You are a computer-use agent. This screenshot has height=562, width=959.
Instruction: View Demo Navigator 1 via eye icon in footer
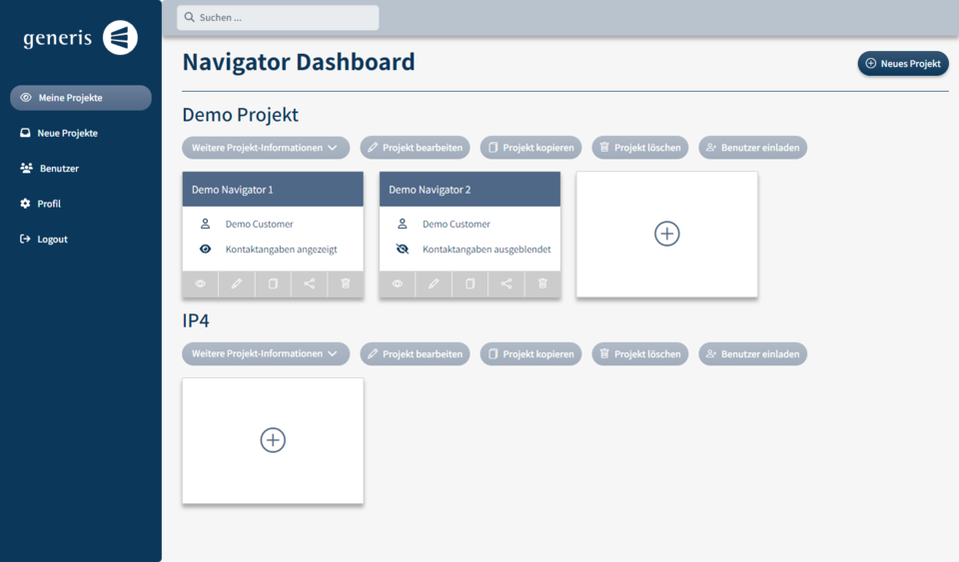click(200, 283)
